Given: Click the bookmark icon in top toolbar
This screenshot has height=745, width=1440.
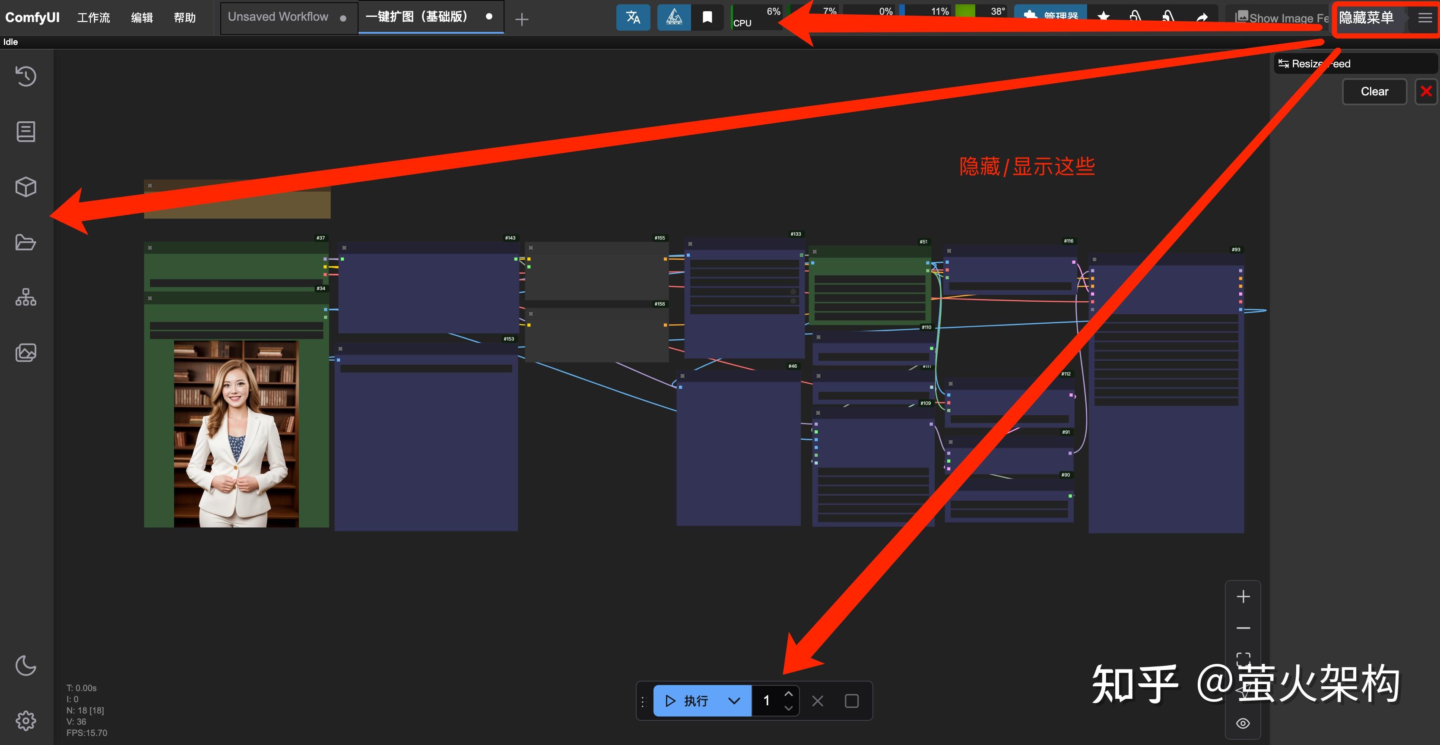Looking at the screenshot, I should point(707,17).
